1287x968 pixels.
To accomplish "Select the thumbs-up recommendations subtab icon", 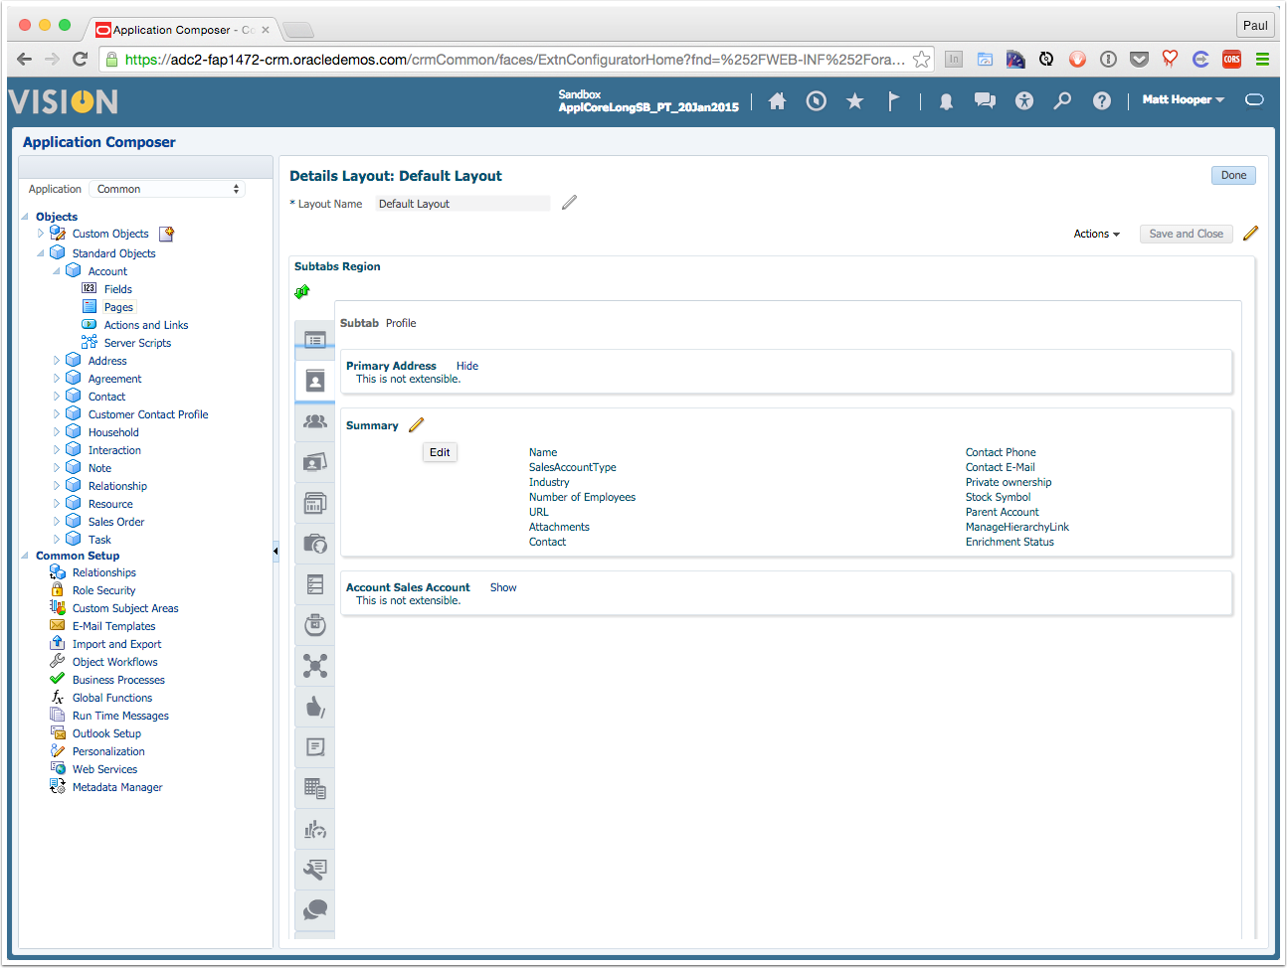I will pyautogui.click(x=315, y=707).
